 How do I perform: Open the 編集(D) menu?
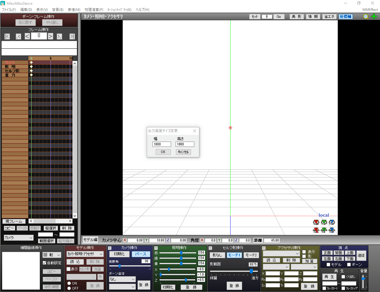pyautogui.click(x=26, y=10)
